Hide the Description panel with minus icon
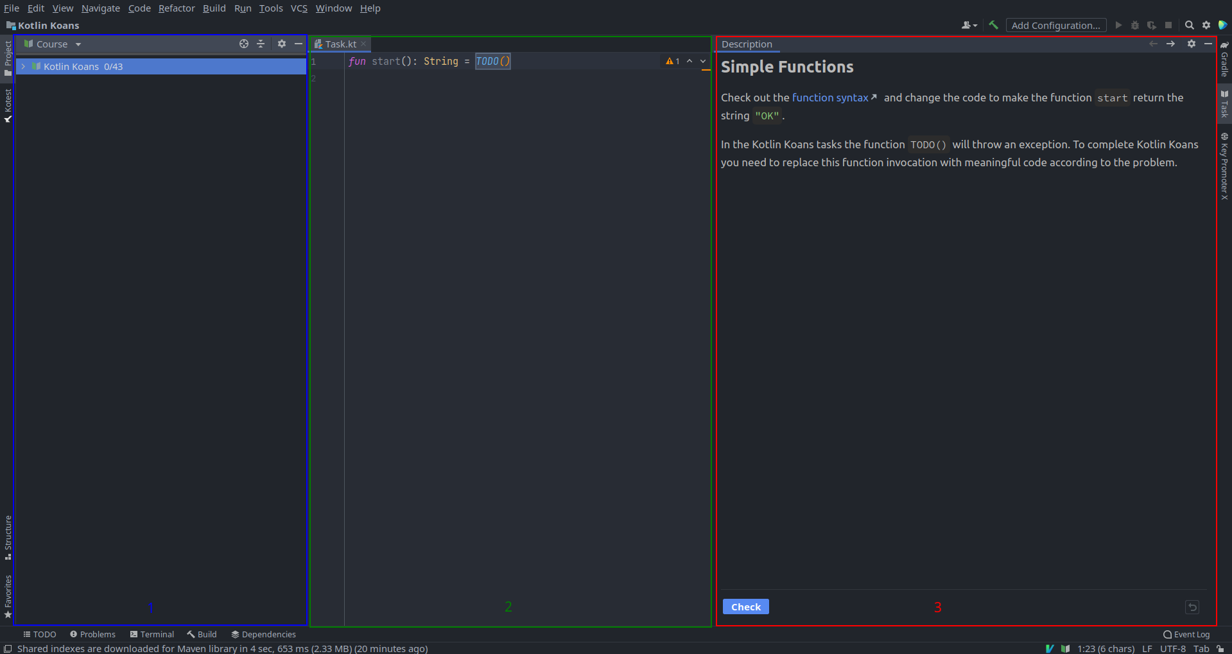1232x654 pixels. [1208, 44]
